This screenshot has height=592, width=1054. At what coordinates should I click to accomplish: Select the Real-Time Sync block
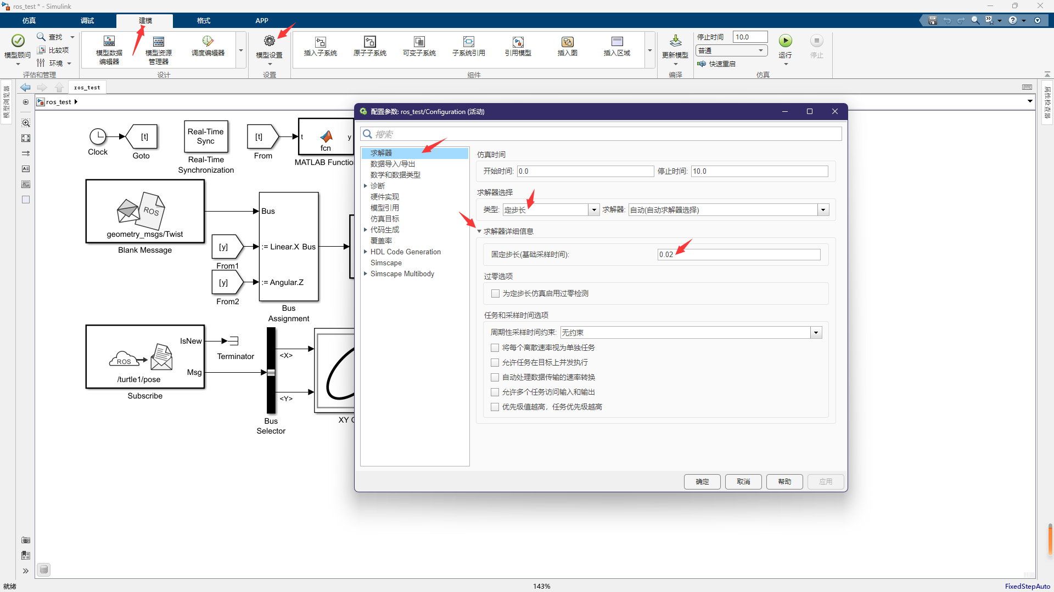click(x=206, y=136)
